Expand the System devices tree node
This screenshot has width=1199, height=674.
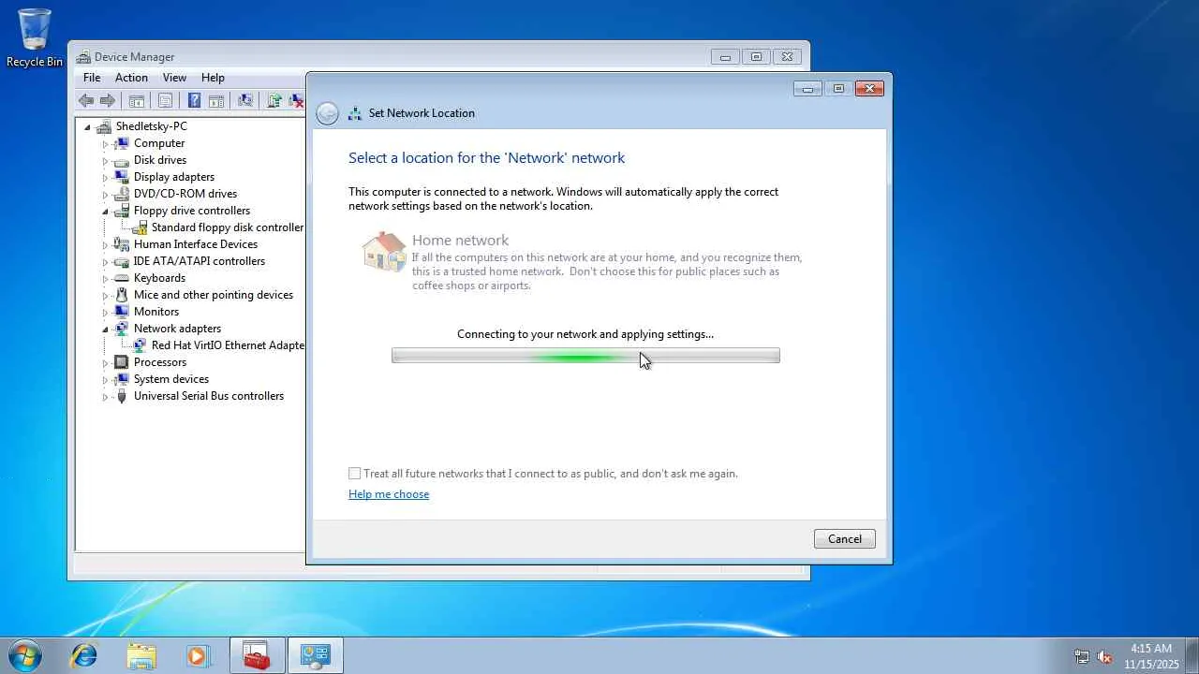click(105, 380)
